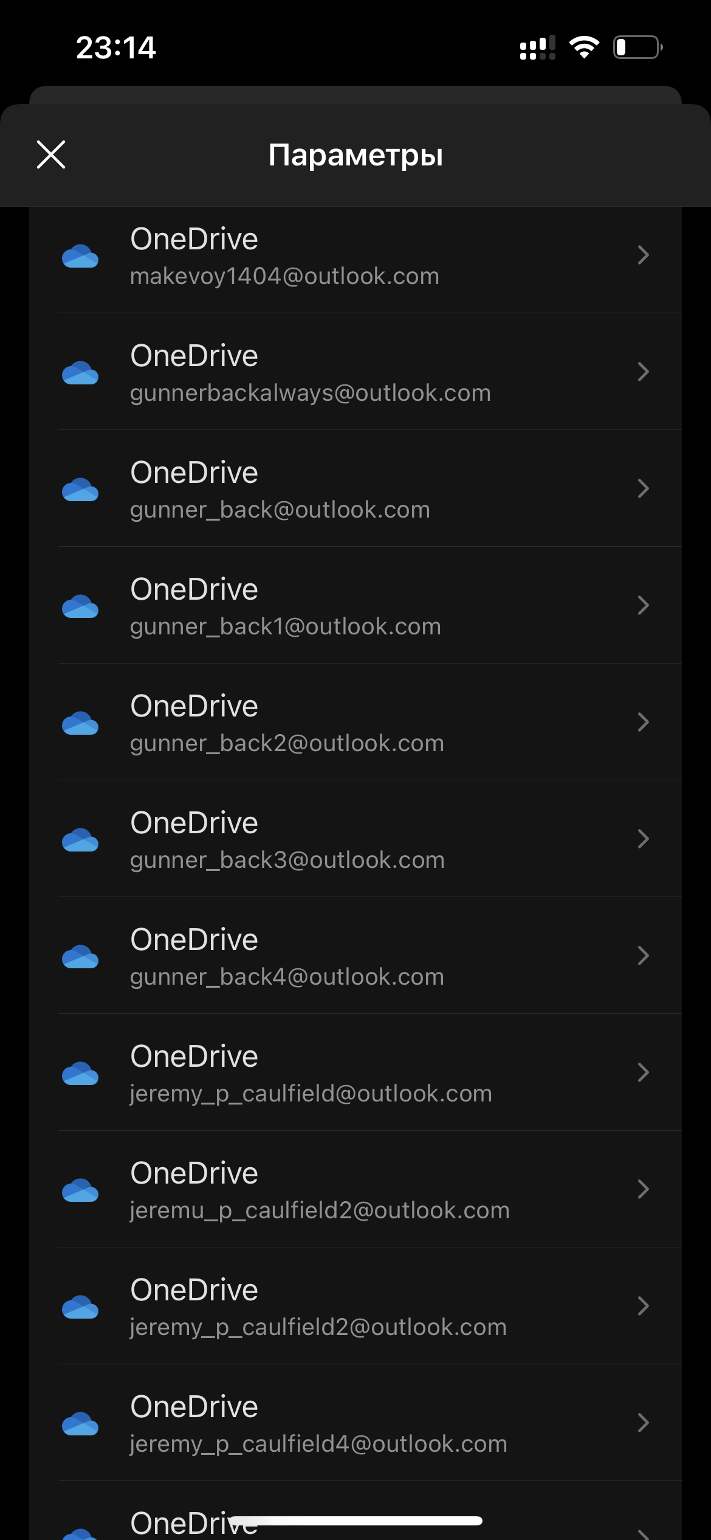Screen dimensions: 711x1540
Task: Expand chevron for jeremy_p_caulfield@outlook.com account
Action: pos(644,1072)
